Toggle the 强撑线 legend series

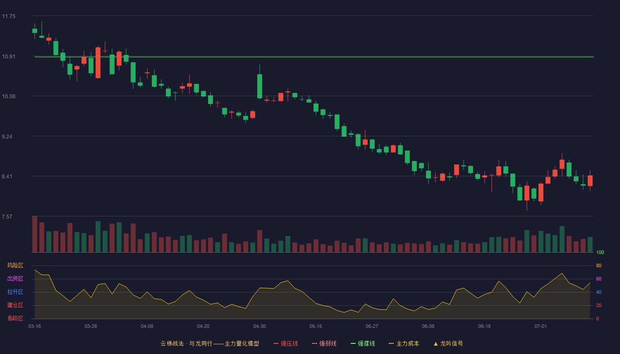pos(363,343)
